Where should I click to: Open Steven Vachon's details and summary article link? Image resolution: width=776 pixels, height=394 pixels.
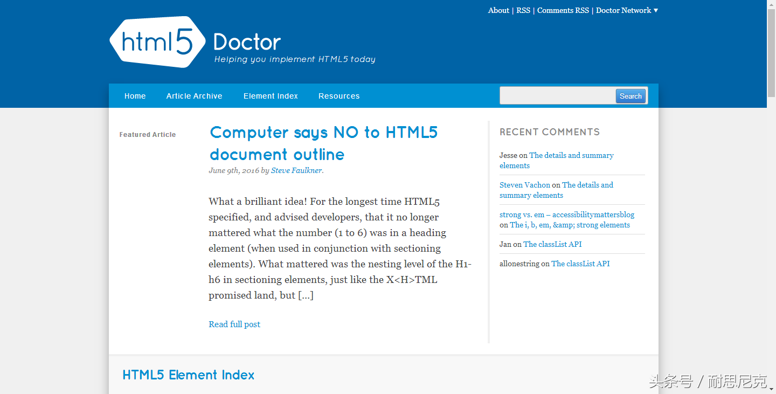[556, 190]
